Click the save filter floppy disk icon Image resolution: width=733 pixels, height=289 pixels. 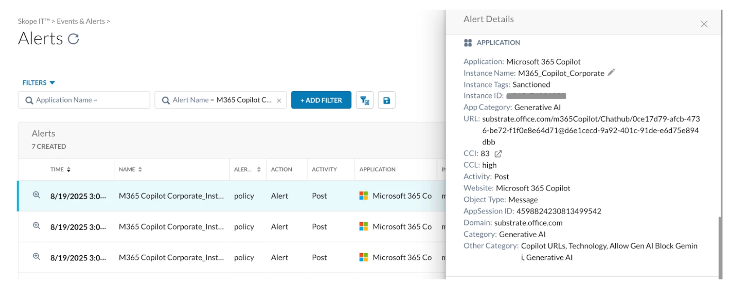pyautogui.click(x=387, y=100)
